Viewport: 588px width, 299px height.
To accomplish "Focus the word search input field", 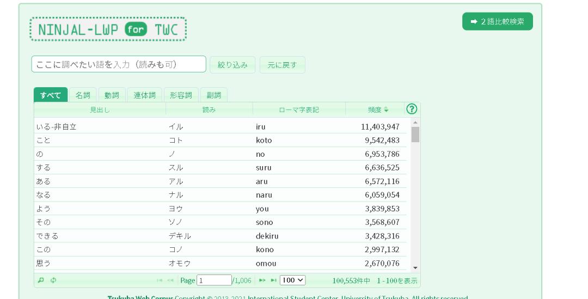I will click(119, 64).
